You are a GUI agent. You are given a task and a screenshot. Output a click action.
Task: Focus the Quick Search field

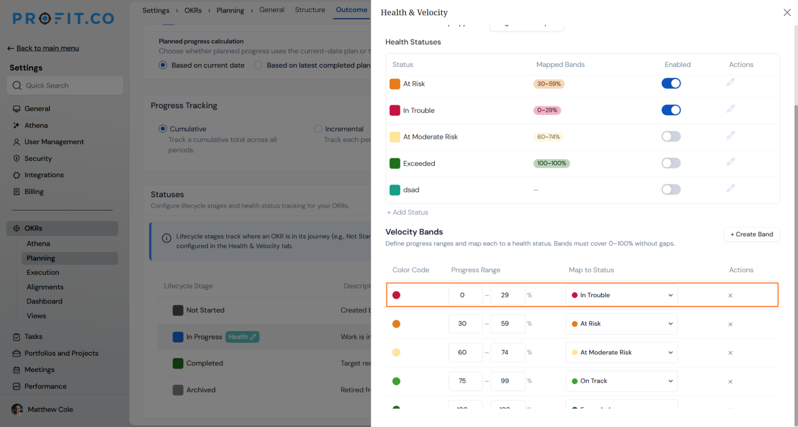65,85
